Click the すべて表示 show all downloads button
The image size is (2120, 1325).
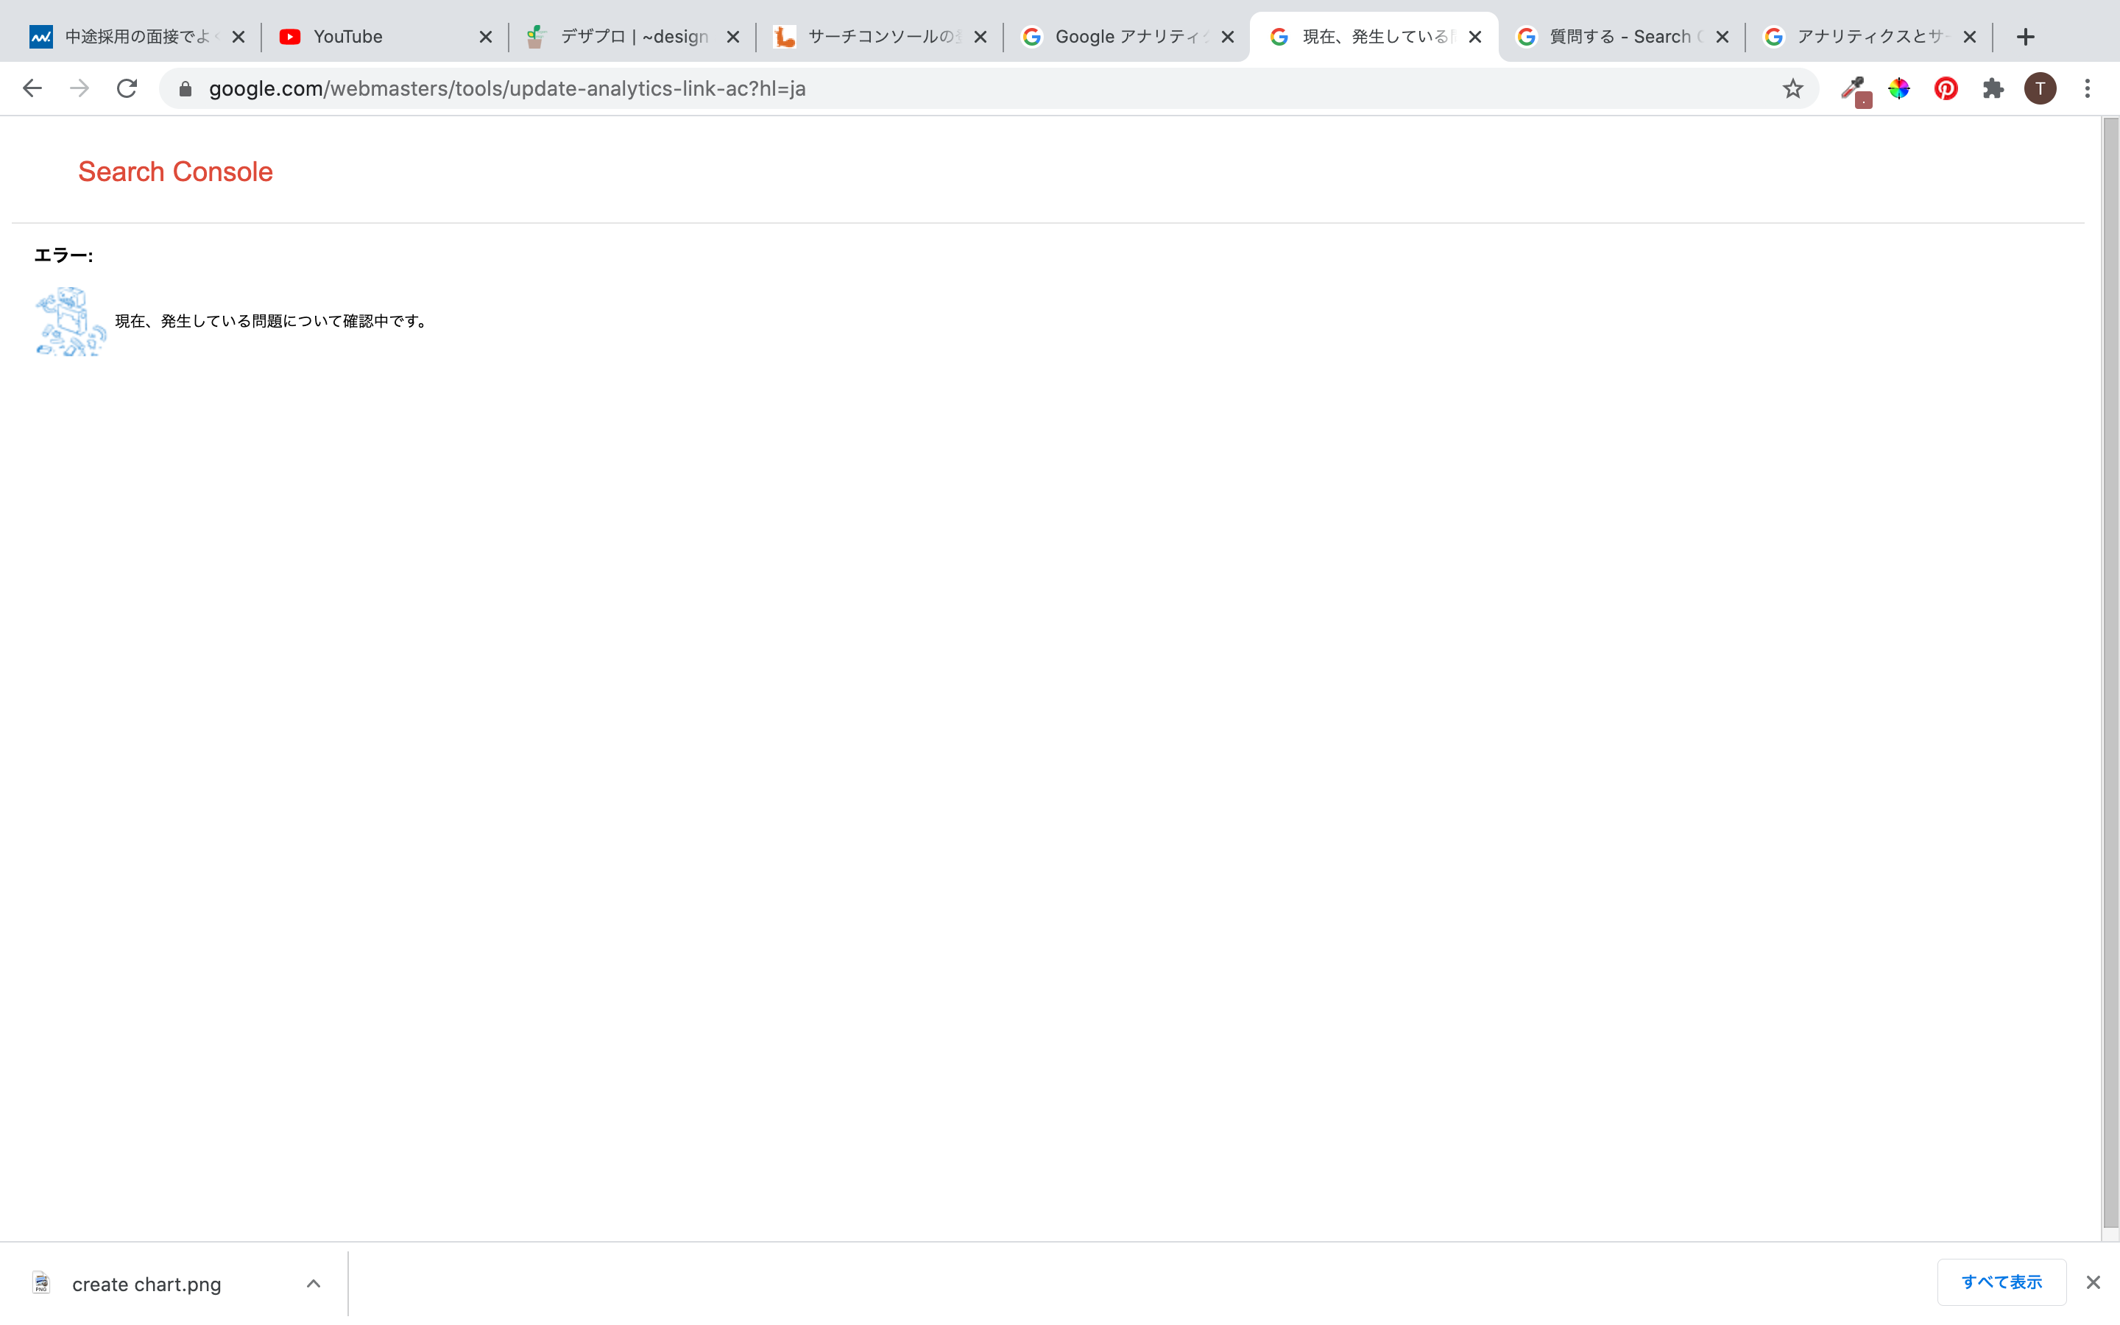pyautogui.click(x=2001, y=1282)
